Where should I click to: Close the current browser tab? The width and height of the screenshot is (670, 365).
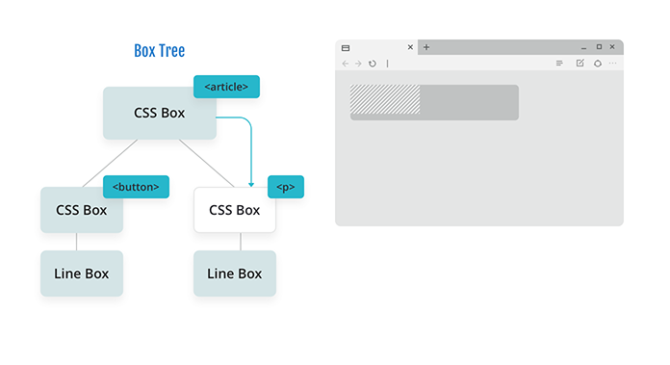410,47
